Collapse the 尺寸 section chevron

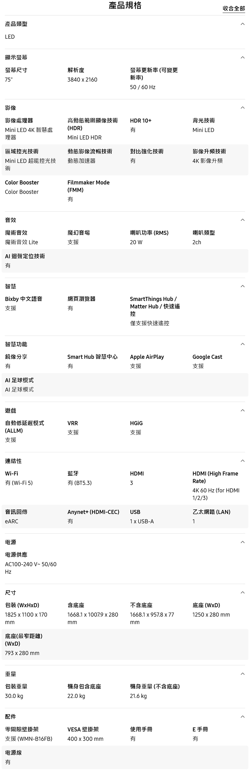[x=242, y=593]
